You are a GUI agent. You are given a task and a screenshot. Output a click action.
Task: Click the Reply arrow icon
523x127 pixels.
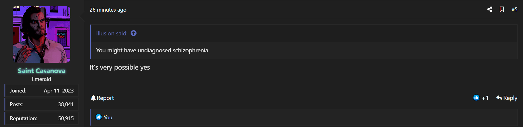click(x=499, y=98)
